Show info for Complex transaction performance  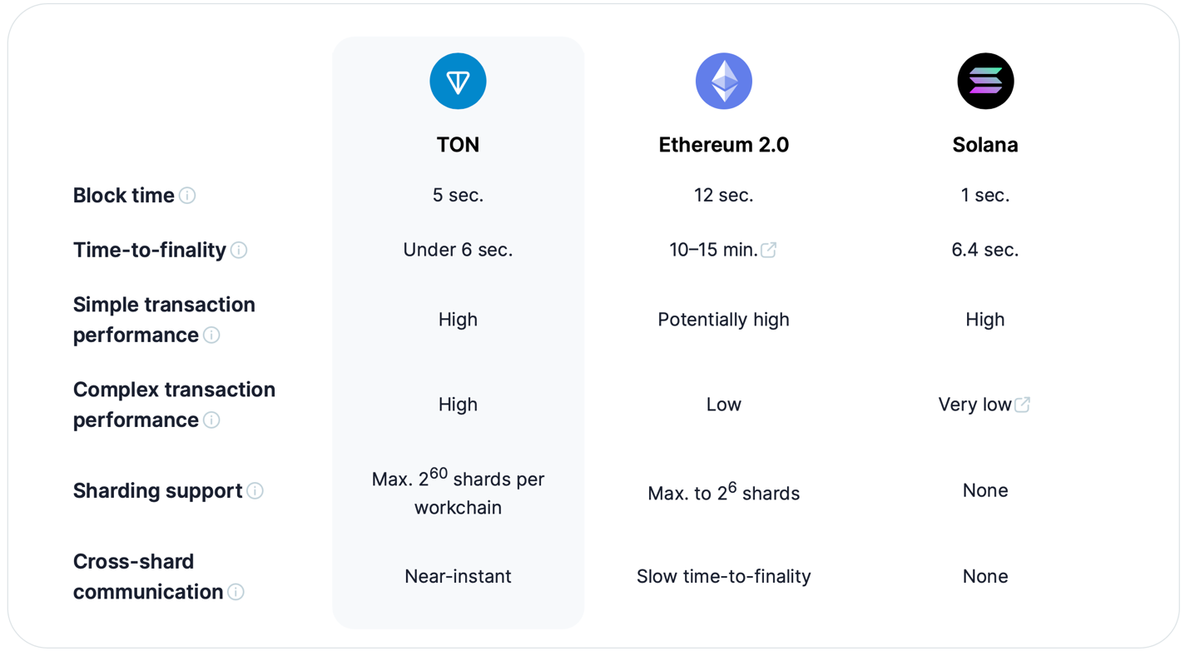click(211, 420)
